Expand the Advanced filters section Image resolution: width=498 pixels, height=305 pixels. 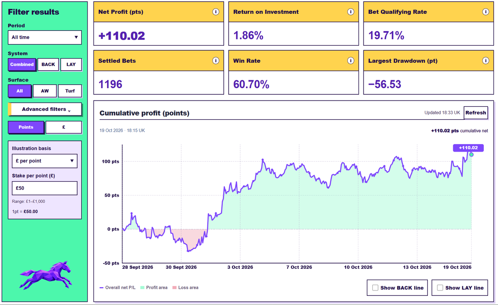click(45, 109)
